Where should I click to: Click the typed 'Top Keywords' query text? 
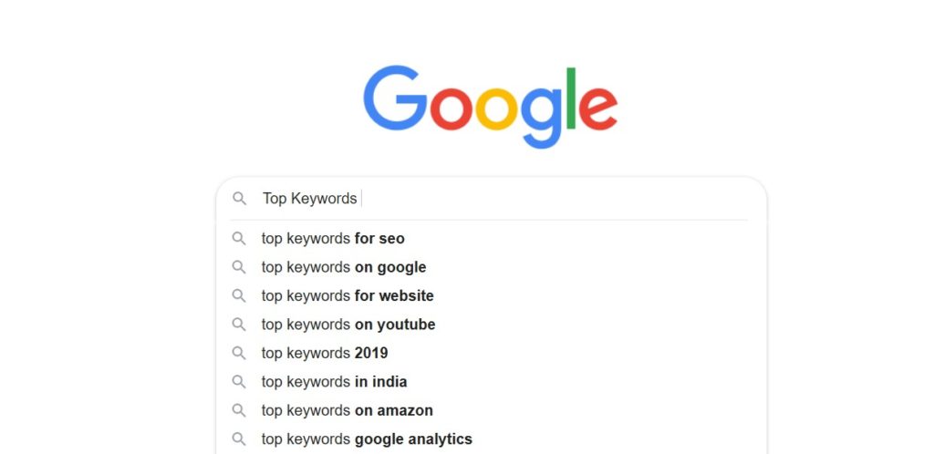(309, 198)
